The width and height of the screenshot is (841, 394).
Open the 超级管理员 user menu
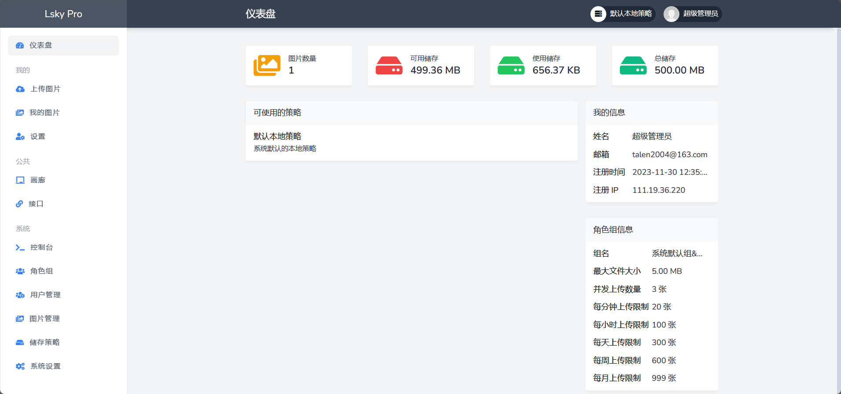tap(693, 14)
